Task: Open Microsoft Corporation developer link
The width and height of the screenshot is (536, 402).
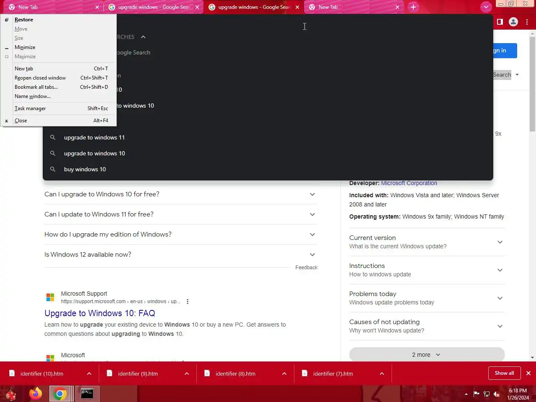Action: click(409, 183)
